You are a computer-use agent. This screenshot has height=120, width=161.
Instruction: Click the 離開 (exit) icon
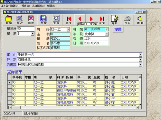[140, 20]
